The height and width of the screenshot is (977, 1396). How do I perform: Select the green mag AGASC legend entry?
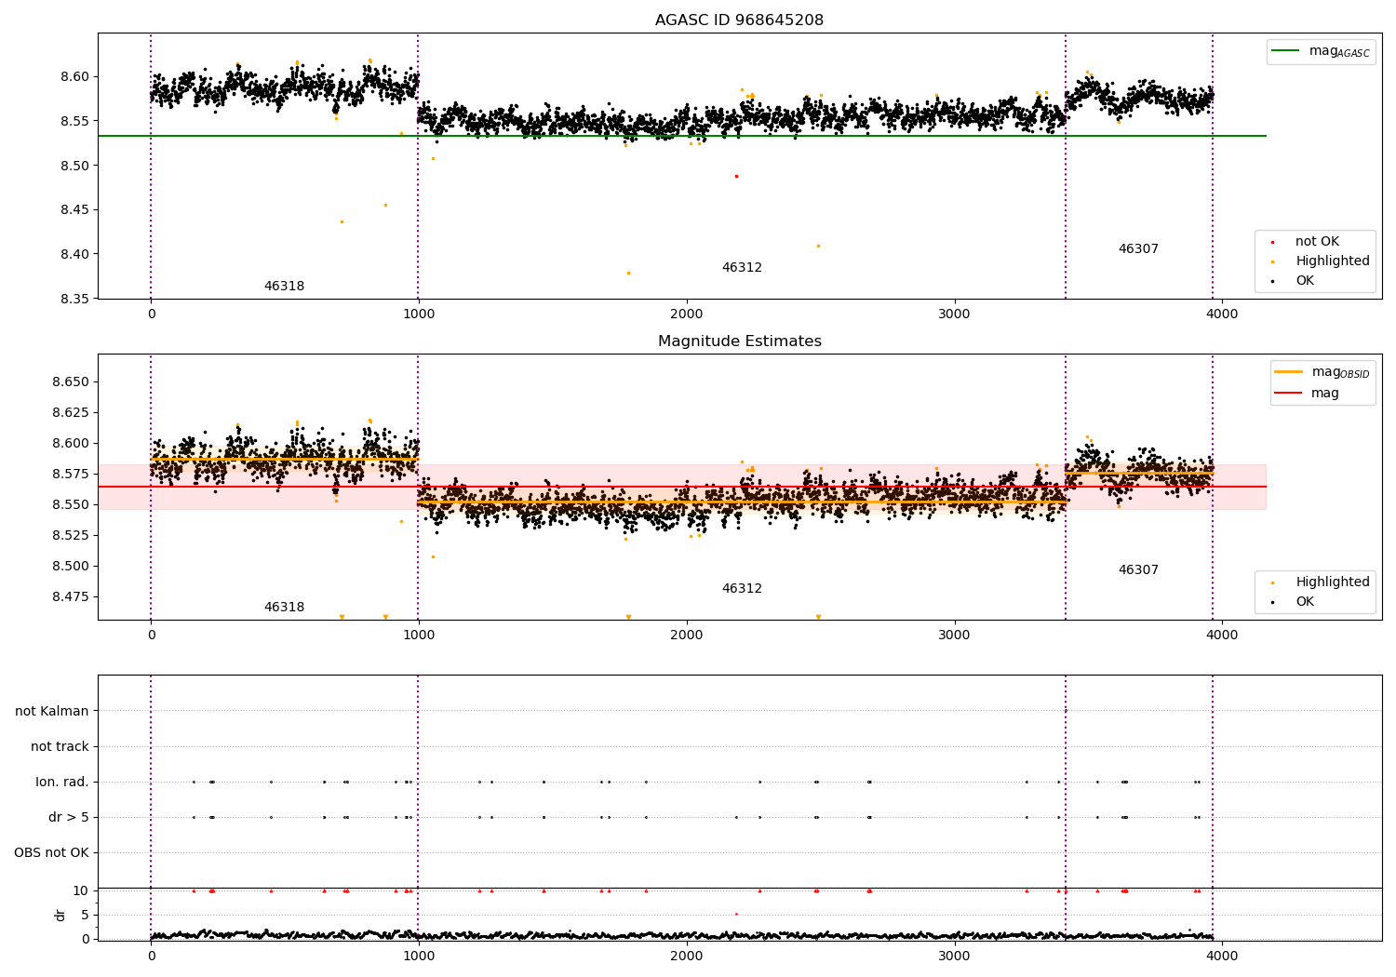click(x=1321, y=51)
